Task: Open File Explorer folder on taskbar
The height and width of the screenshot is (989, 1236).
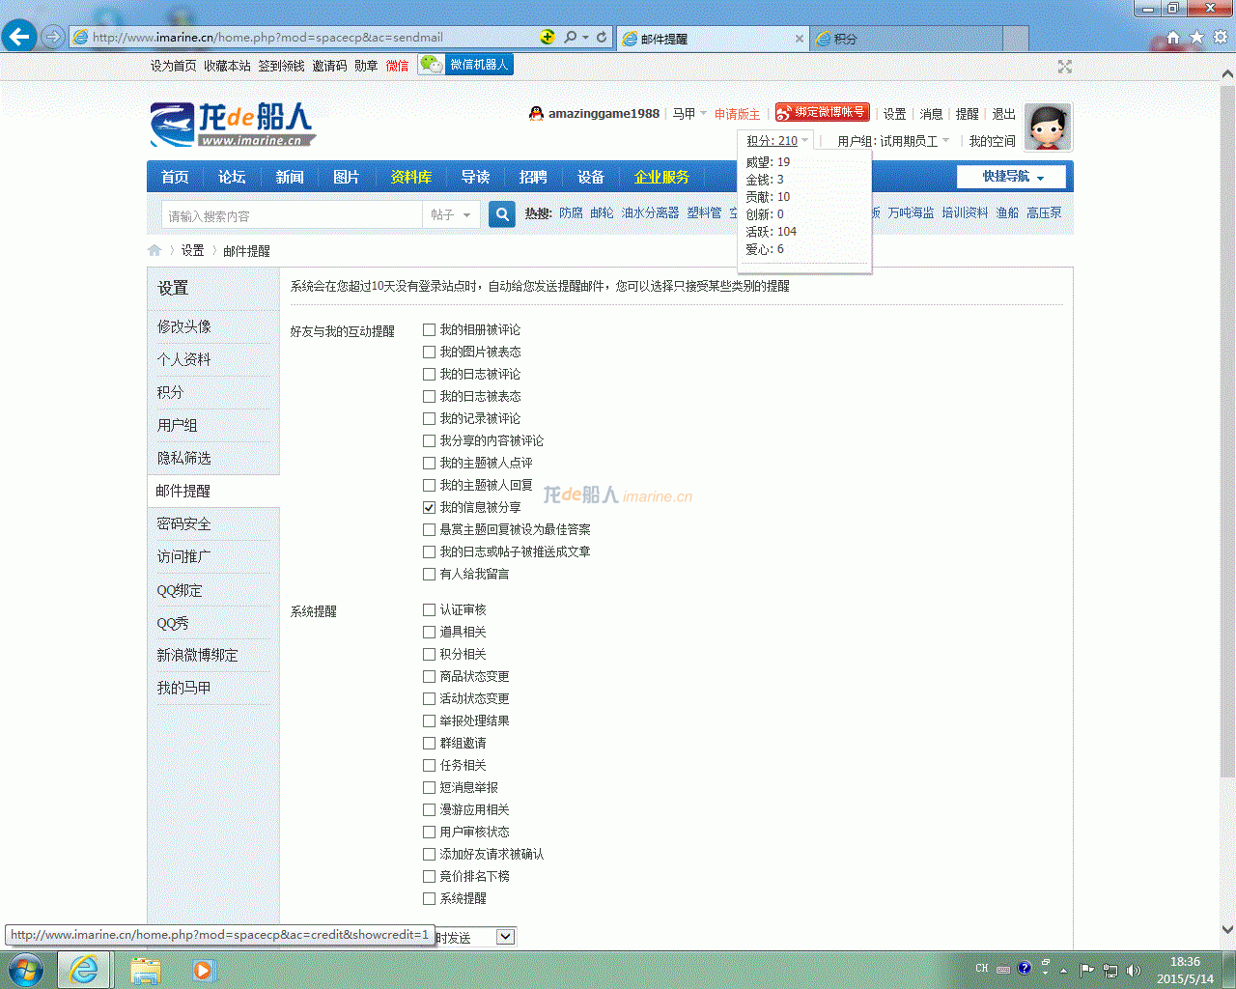Action: (x=146, y=970)
